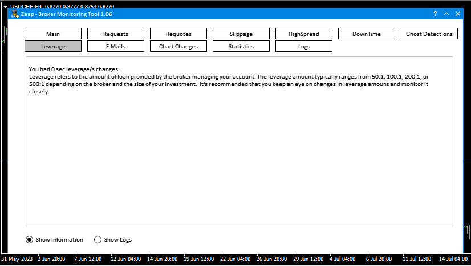Click the '19 Jun 12:00' time axis label
The height and width of the screenshot is (266, 471).
point(199,259)
